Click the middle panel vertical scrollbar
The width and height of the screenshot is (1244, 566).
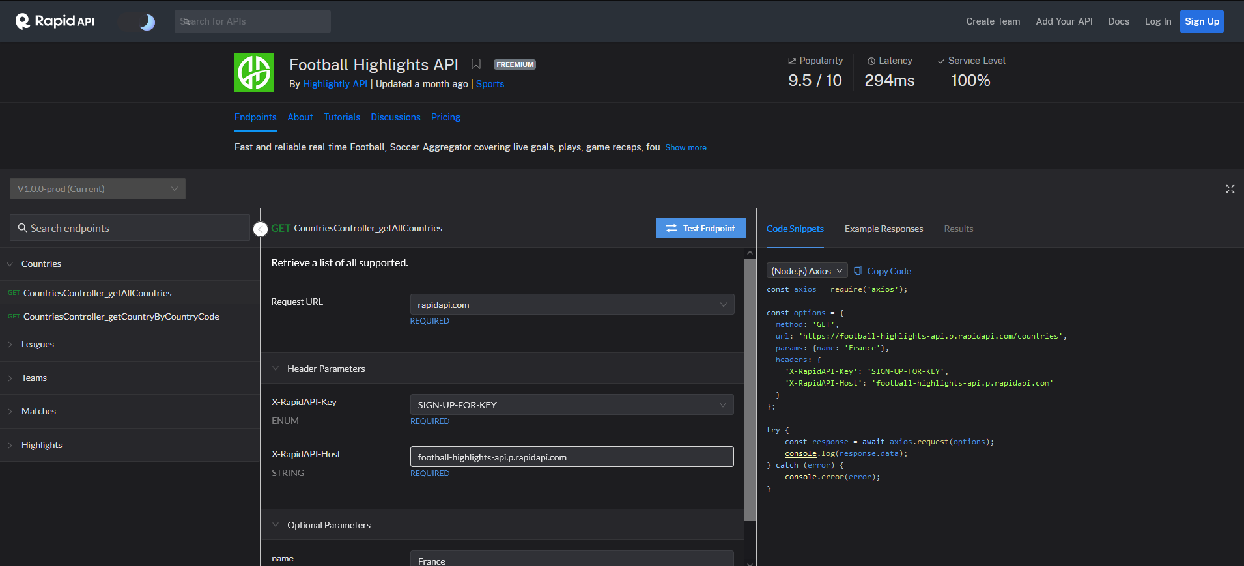pos(750,389)
